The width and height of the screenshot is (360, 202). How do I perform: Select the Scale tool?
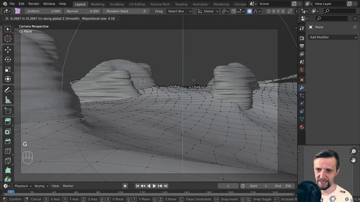pos(8,70)
